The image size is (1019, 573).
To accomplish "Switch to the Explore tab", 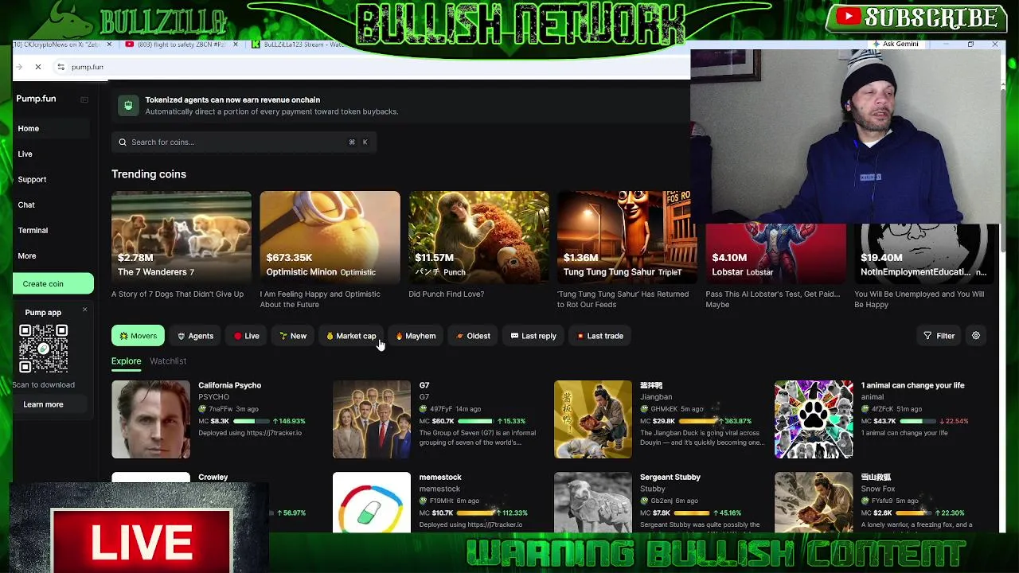I will (126, 361).
